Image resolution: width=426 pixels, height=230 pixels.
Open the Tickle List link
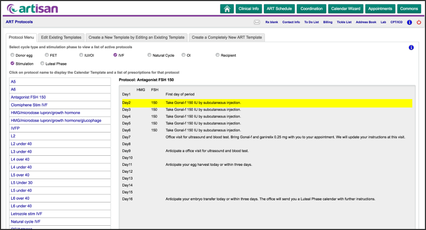(x=344, y=22)
